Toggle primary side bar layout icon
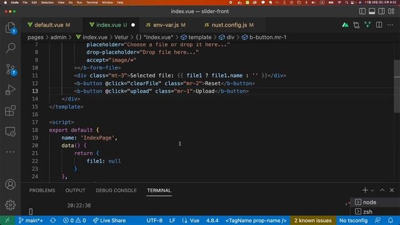This screenshot has height=225, width=400. 362,11
